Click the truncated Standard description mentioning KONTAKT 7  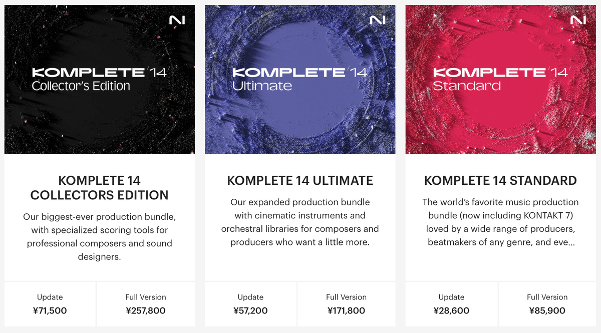point(500,222)
